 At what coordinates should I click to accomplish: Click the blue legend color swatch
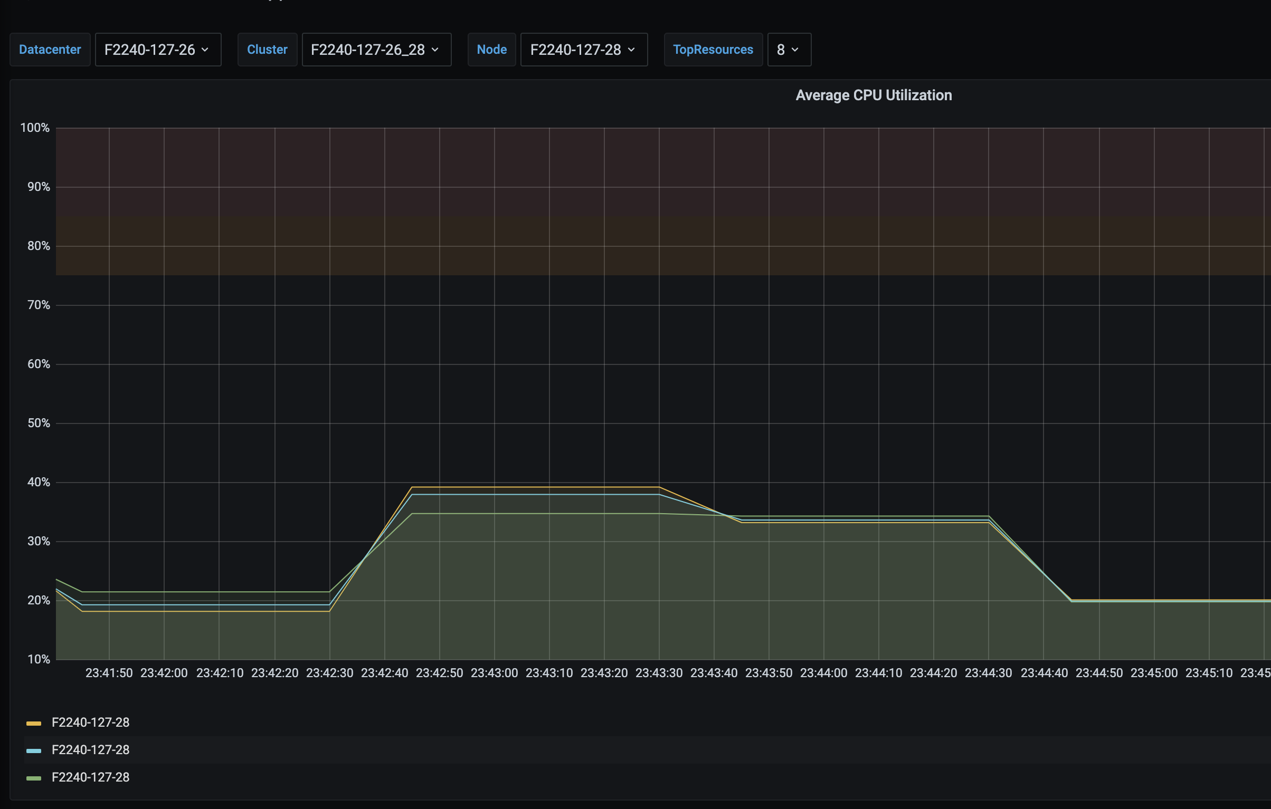click(35, 750)
